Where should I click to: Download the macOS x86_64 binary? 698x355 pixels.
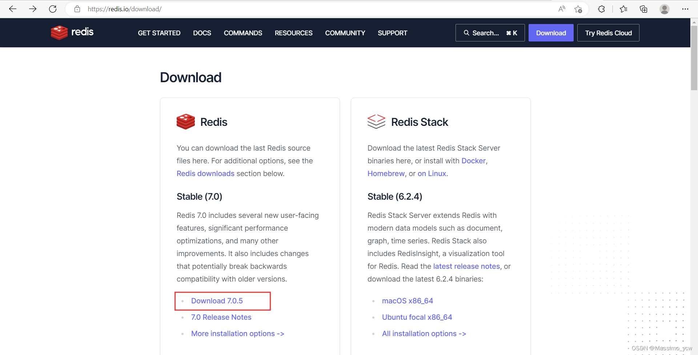coord(407,301)
